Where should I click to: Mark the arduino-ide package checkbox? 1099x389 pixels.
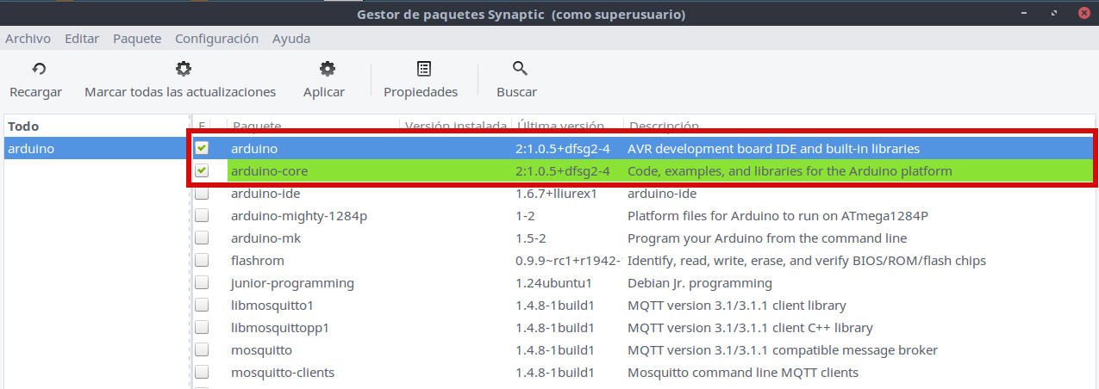[x=202, y=194]
